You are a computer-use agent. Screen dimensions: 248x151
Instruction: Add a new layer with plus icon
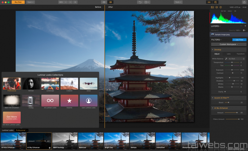(x=245, y=26)
